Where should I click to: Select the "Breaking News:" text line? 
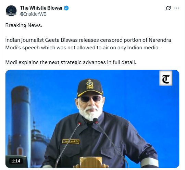(x=24, y=25)
